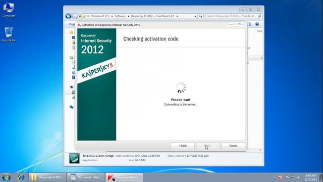This screenshot has width=323, height=182.
Task: Click the Favorites star in Explorer sidebar
Action: click(71, 32)
